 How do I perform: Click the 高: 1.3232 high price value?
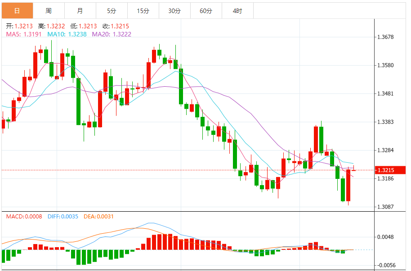click(x=51, y=26)
